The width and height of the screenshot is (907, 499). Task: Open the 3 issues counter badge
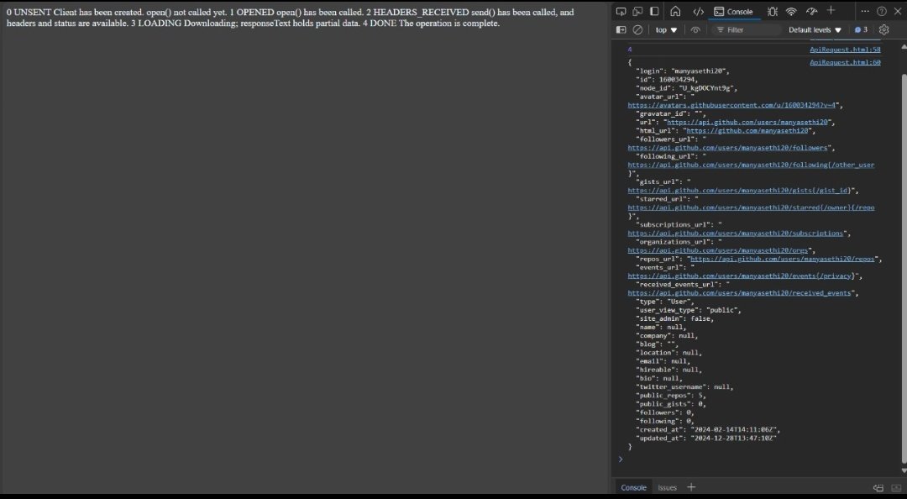pos(861,29)
